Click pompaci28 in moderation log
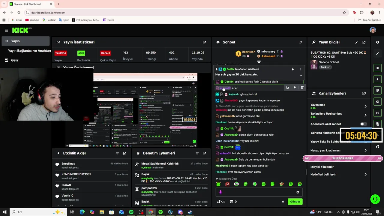 (x=149, y=188)
